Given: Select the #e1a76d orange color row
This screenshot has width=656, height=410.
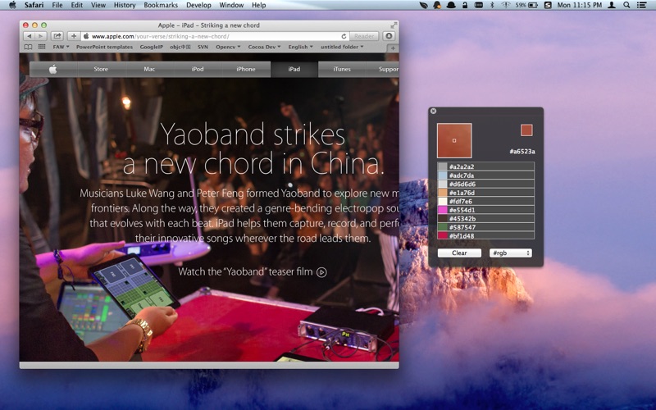Looking at the screenshot, I should pos(485,193).
